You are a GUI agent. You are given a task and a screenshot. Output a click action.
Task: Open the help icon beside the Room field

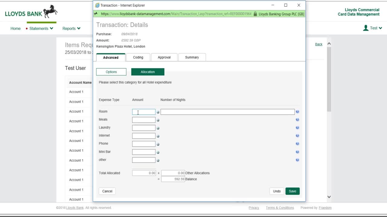[x=297, y=112]
